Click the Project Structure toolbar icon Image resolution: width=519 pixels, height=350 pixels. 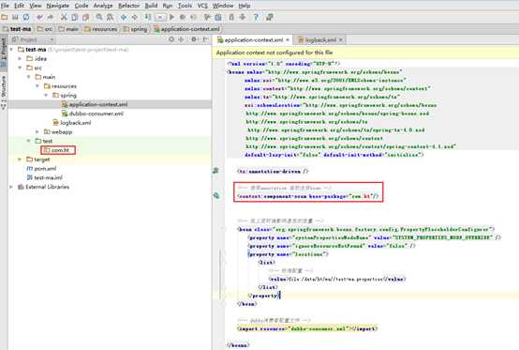click(x=218, y=17)
